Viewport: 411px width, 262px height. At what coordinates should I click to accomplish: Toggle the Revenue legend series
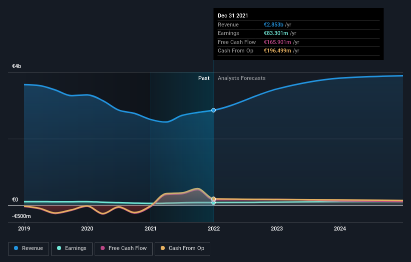(29, 248)
